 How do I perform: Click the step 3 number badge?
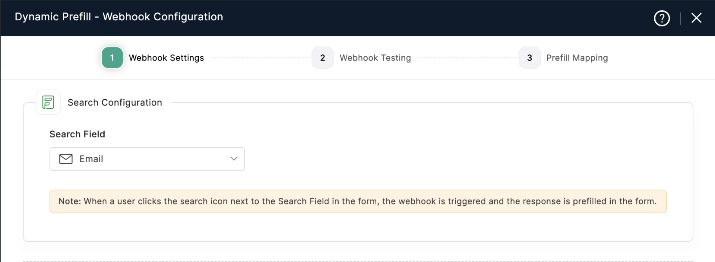(x=529, y=58)
